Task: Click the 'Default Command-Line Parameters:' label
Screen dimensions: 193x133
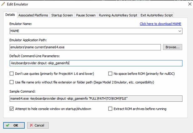Action: tap(35, 56)
